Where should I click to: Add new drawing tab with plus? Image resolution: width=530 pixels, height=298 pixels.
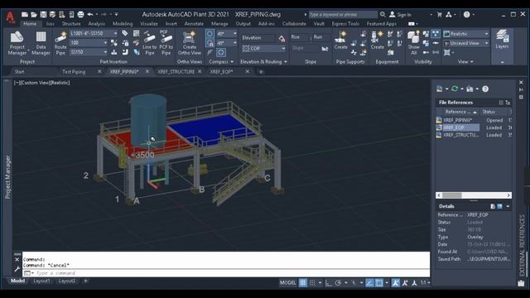click(x=261, y=72)
